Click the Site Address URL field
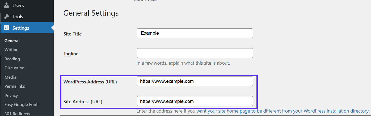The image size is (371, 116). (x=195, y=101)
